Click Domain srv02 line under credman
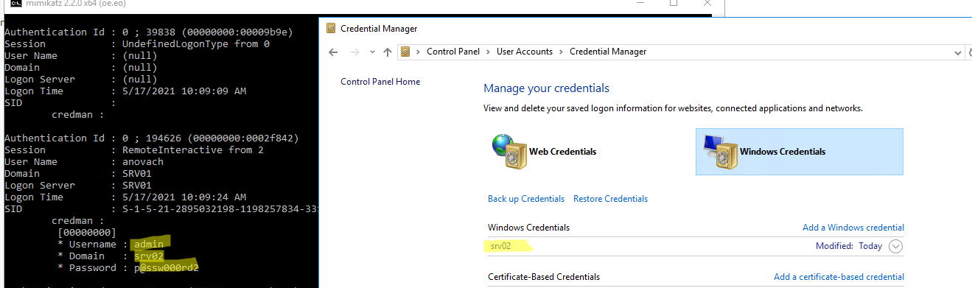This screenshot has width=972, height=288. 111,256
